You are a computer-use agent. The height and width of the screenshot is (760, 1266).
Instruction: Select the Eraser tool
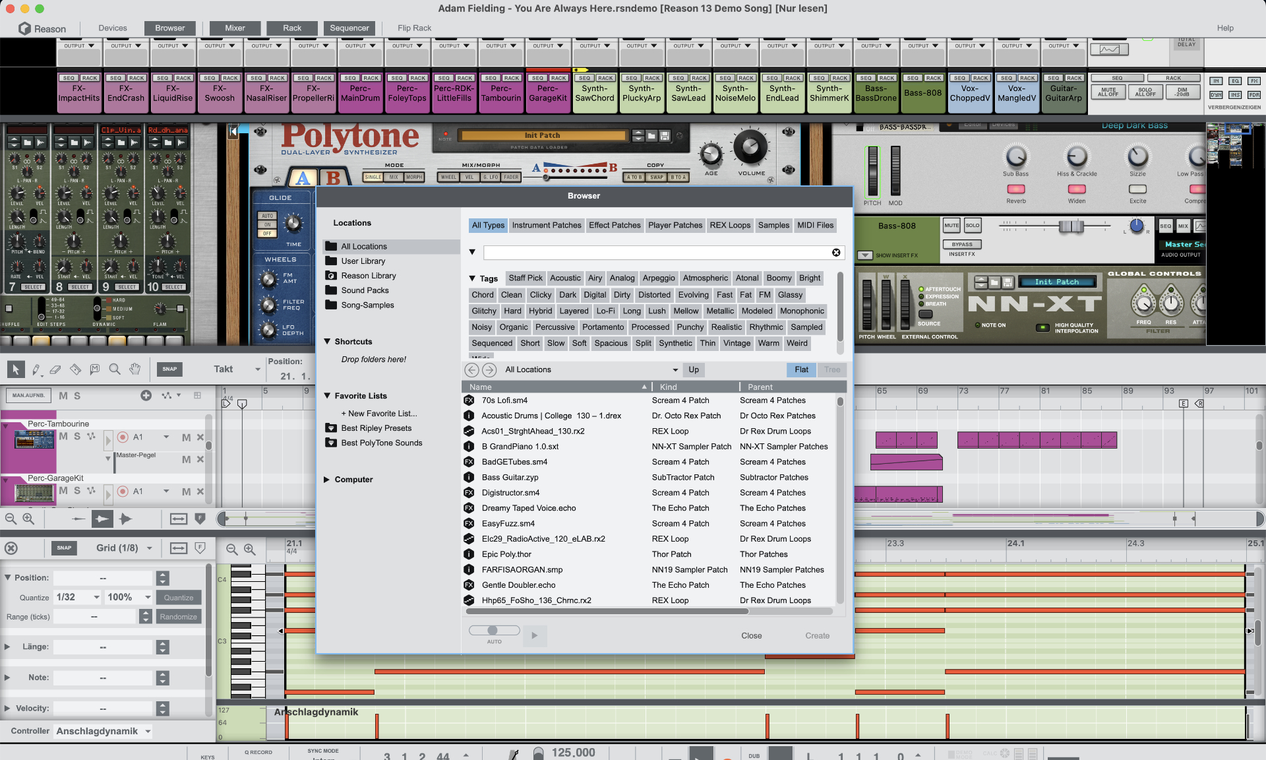55,369
